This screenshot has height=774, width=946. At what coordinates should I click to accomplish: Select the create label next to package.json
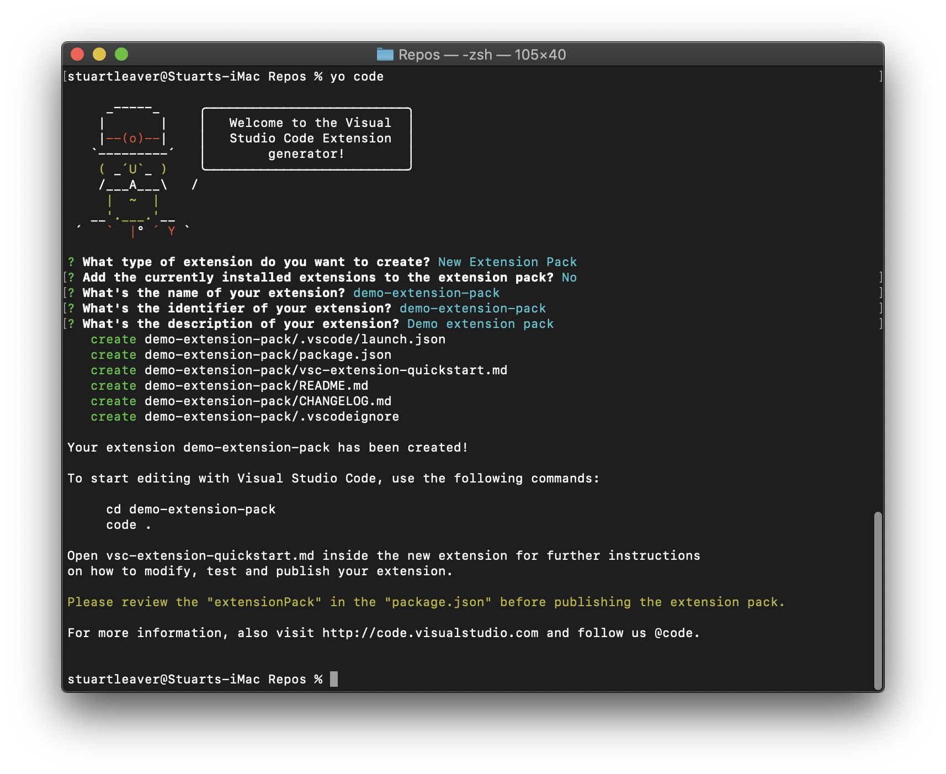click(113, 354)
